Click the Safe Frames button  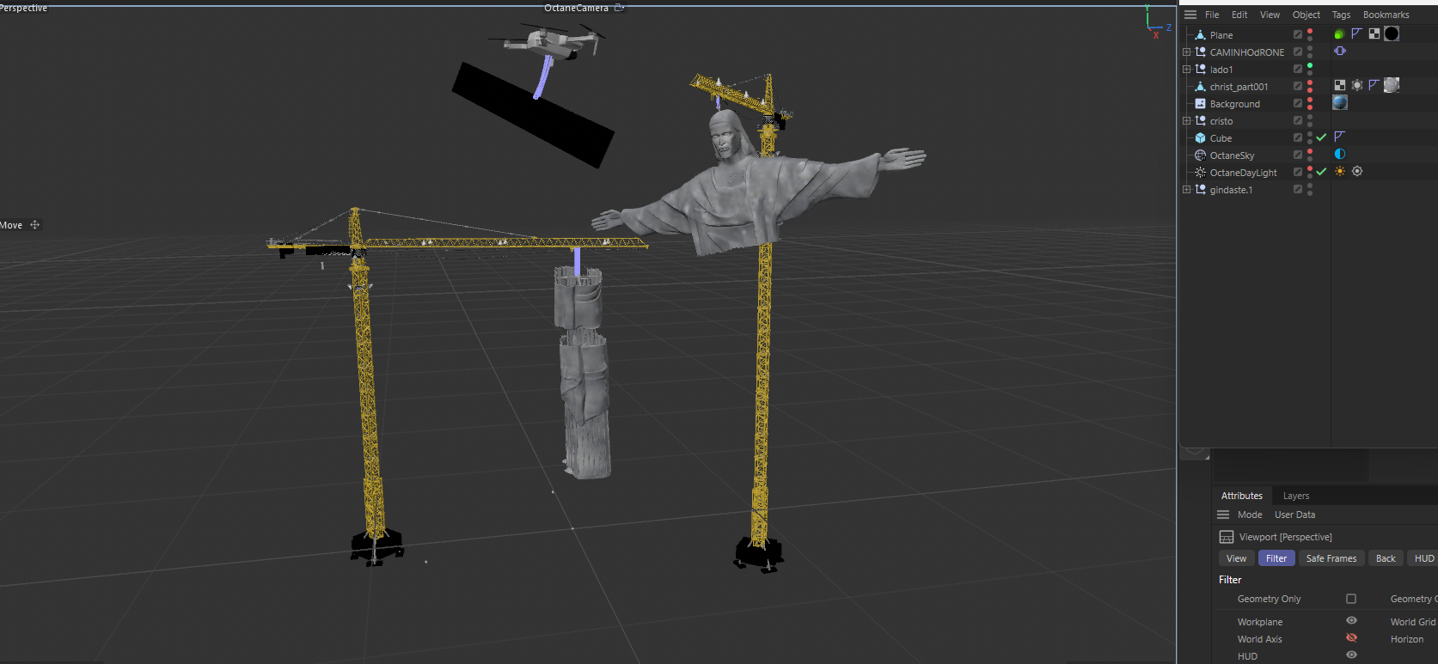(x=1331, y=558)
